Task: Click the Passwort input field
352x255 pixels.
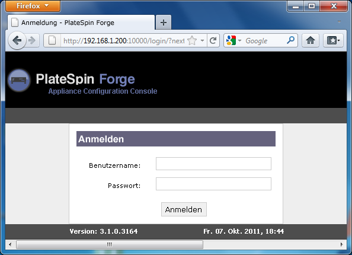Action: (213, 184)
